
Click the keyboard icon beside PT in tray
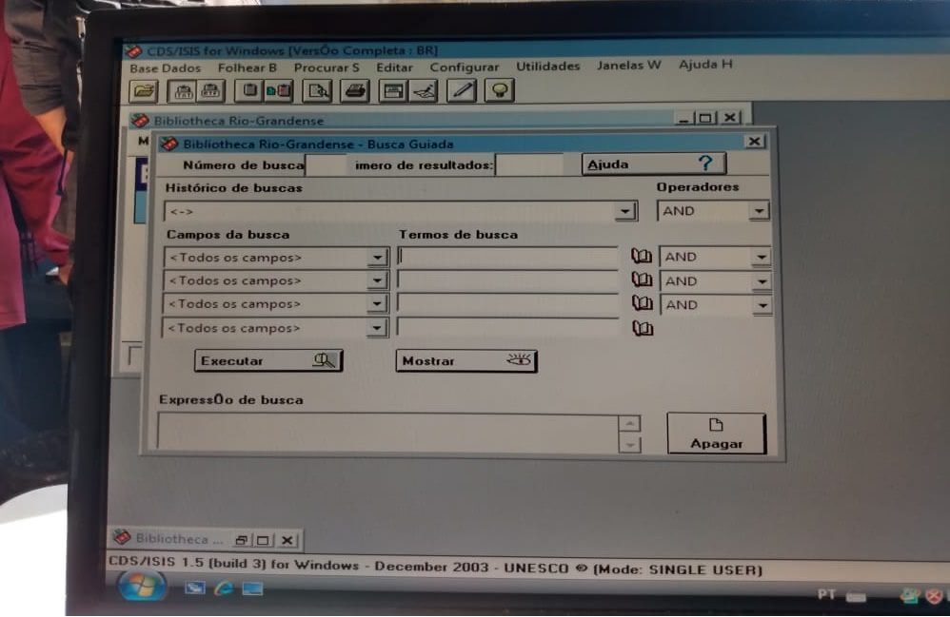click(856, 597)
